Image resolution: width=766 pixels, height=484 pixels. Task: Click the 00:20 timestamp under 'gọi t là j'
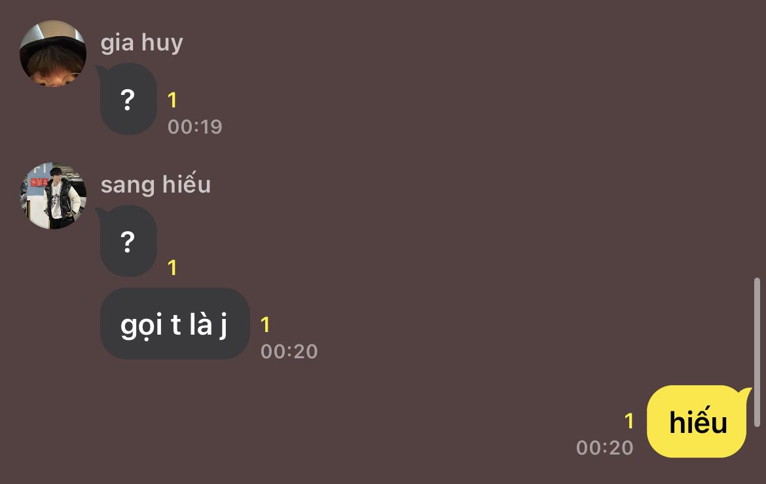click(289, 352)
